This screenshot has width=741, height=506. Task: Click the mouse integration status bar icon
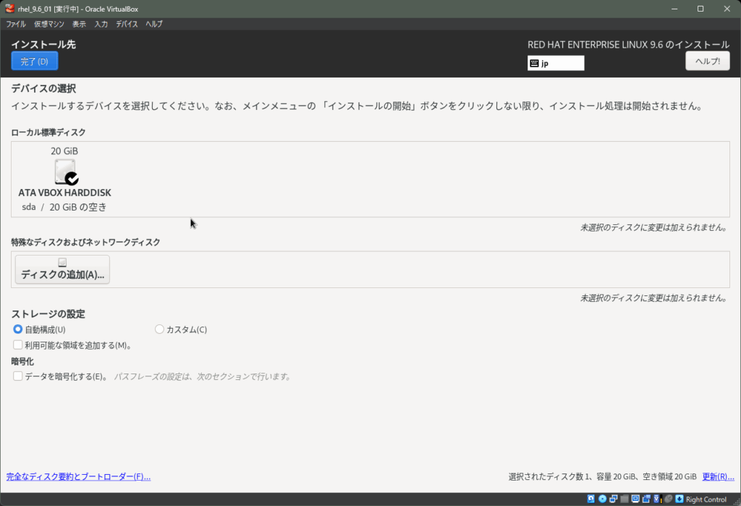(x=668, y=499)
